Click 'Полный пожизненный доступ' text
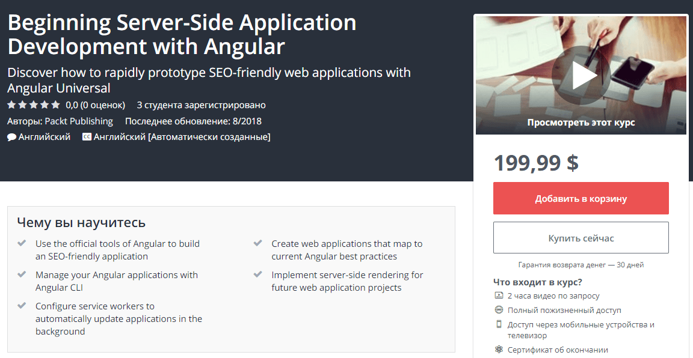This screenshot has width=693, height=358. (564, 311)
